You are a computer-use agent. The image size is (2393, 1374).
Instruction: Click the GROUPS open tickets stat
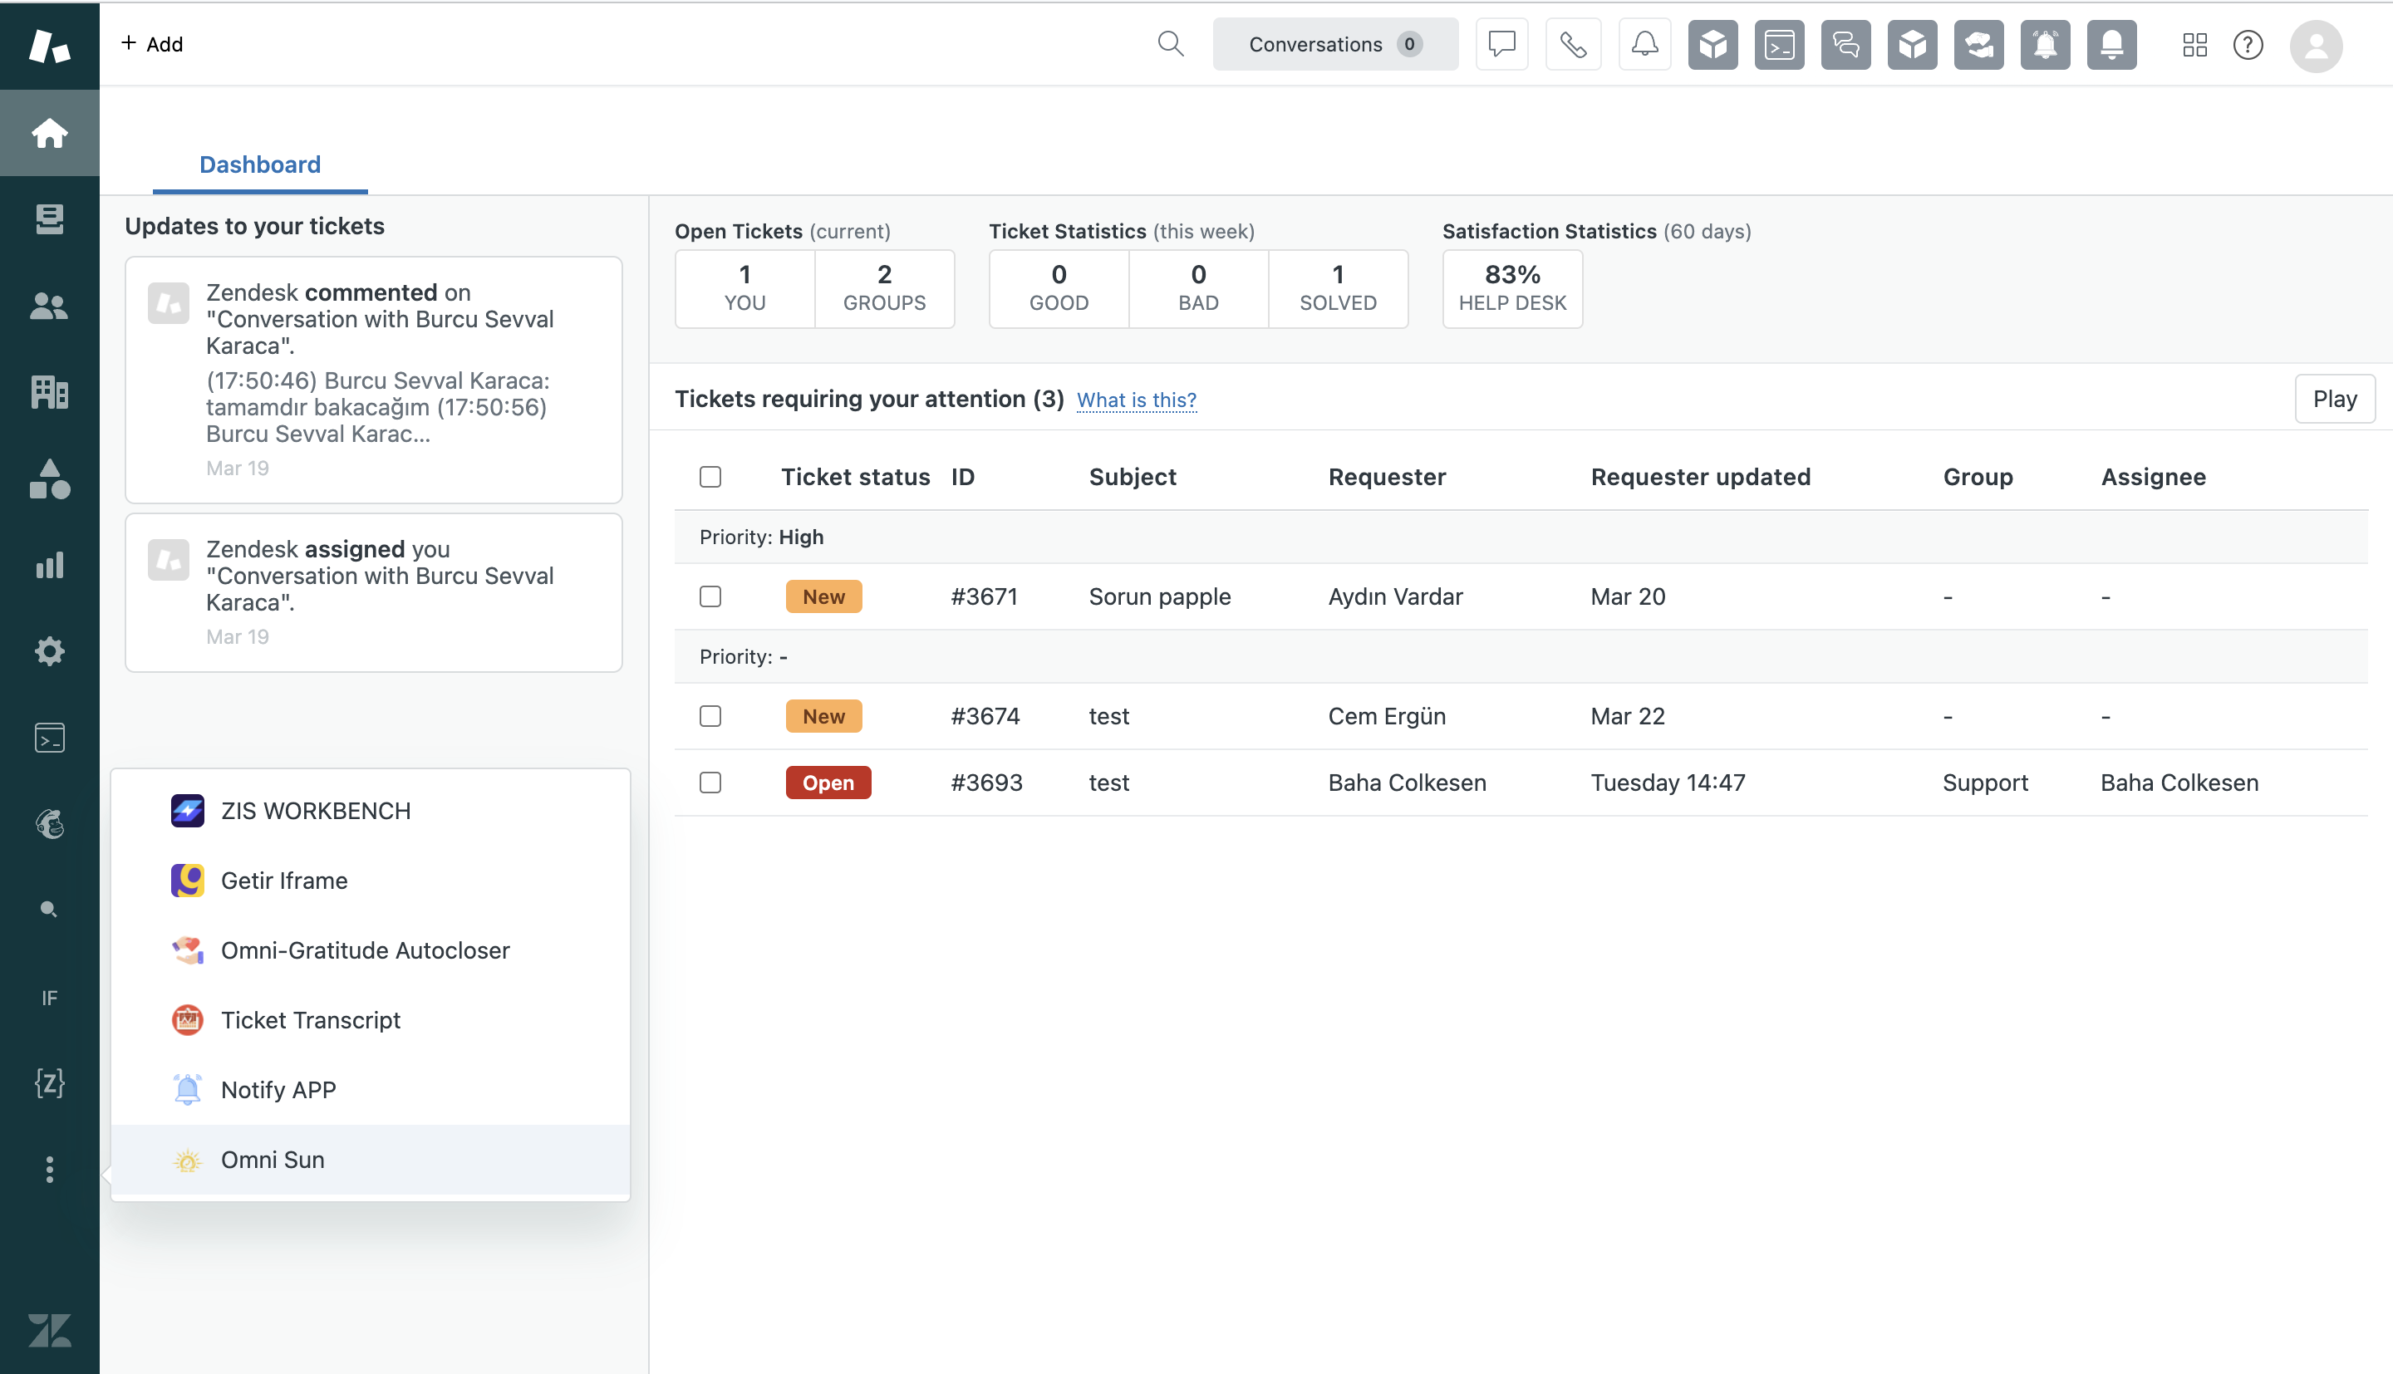point(884,289)
